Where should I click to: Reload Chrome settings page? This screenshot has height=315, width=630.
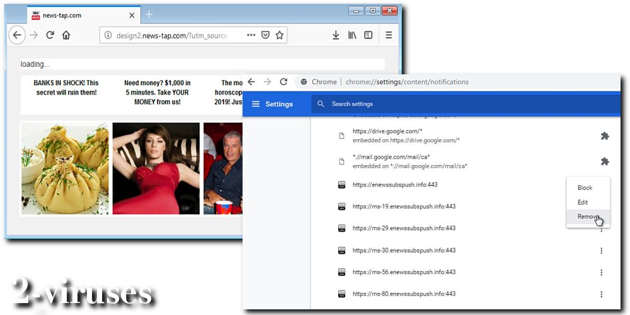pos(283,82)
